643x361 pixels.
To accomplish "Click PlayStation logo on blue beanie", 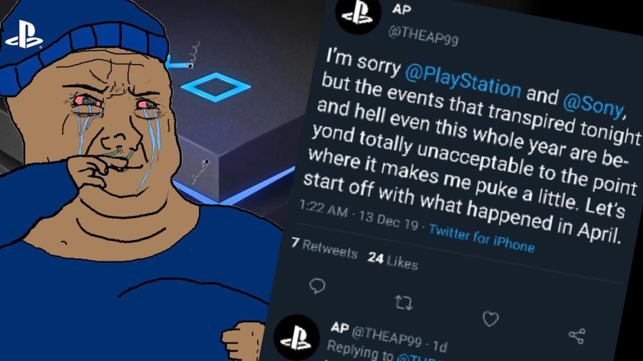I will [x=23, y=35].
